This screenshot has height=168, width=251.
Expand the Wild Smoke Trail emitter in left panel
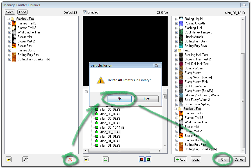10,32
